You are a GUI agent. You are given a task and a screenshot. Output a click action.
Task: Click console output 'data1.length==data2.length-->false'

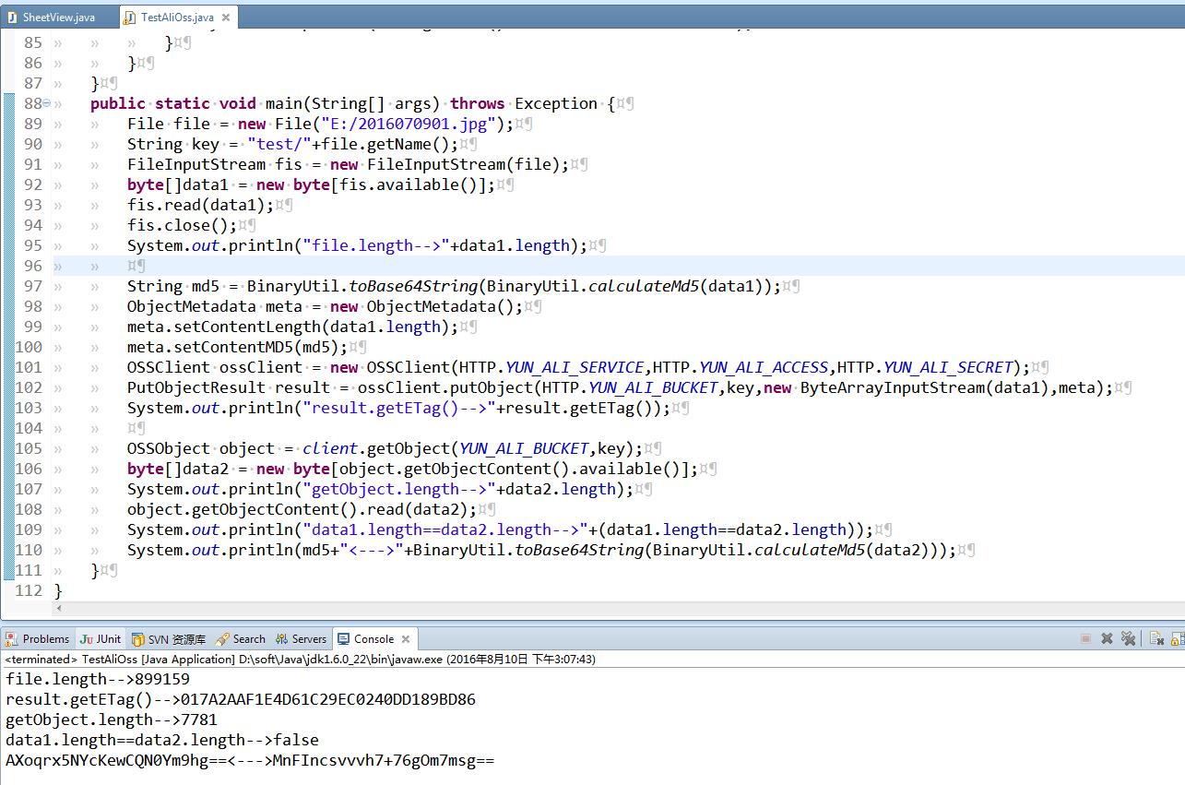tap(162, 740)
